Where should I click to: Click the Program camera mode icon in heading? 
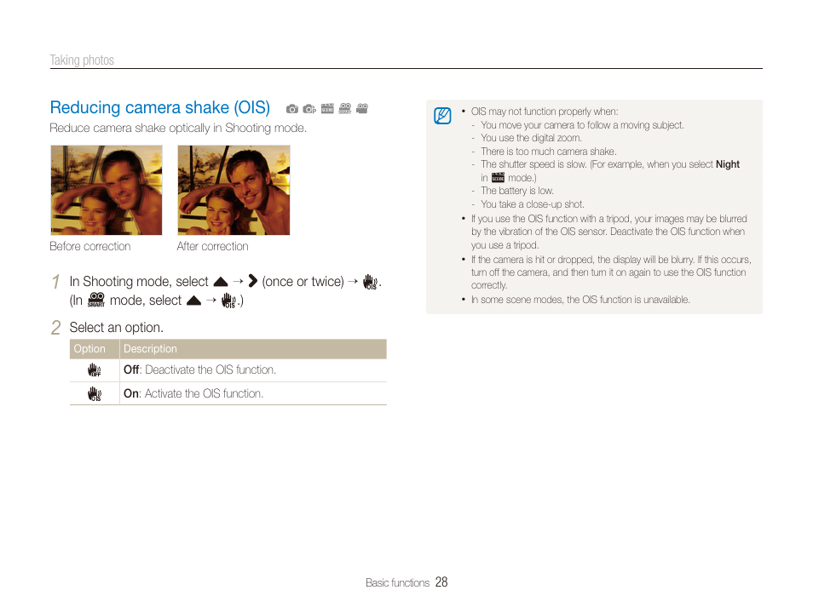click(x=309, y=109)
